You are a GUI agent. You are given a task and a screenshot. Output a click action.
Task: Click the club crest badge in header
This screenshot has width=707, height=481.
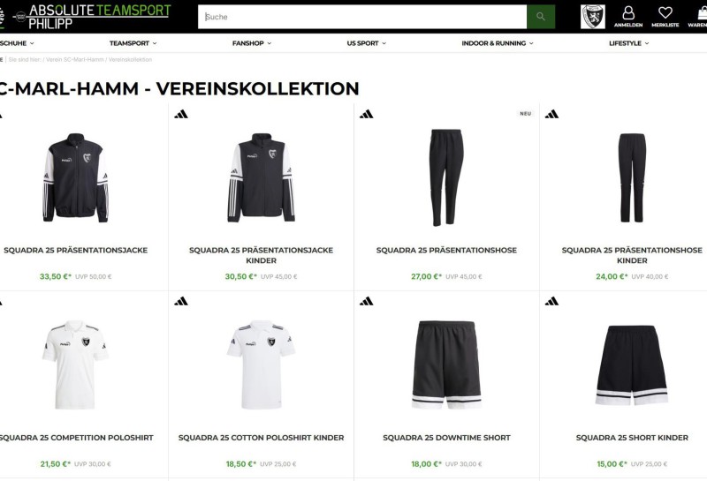[x=592, y=17]
